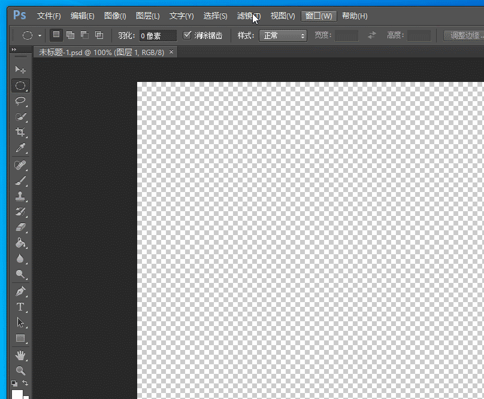Select the Spot Healing Brush tool

[x=20, y=165]
